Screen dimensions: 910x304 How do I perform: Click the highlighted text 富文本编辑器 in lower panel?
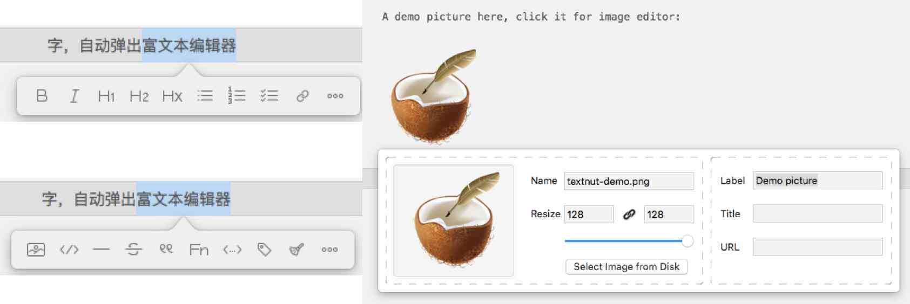(x=183, y=199)
